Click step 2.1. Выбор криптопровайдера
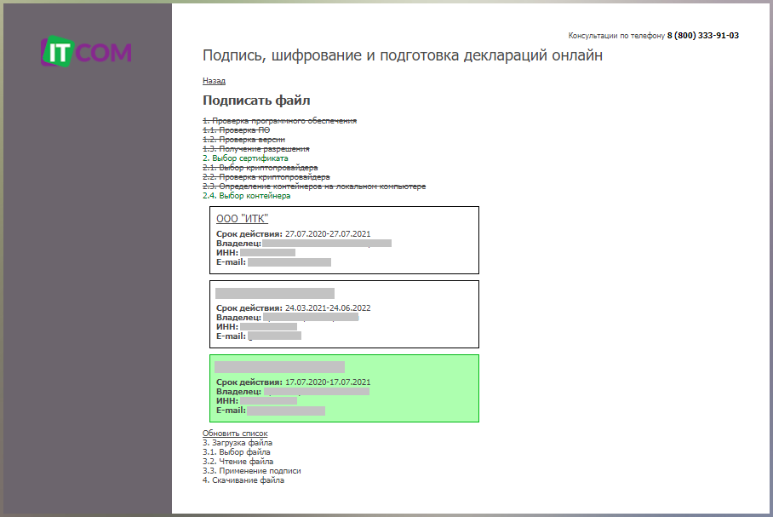 pos(260,168)
